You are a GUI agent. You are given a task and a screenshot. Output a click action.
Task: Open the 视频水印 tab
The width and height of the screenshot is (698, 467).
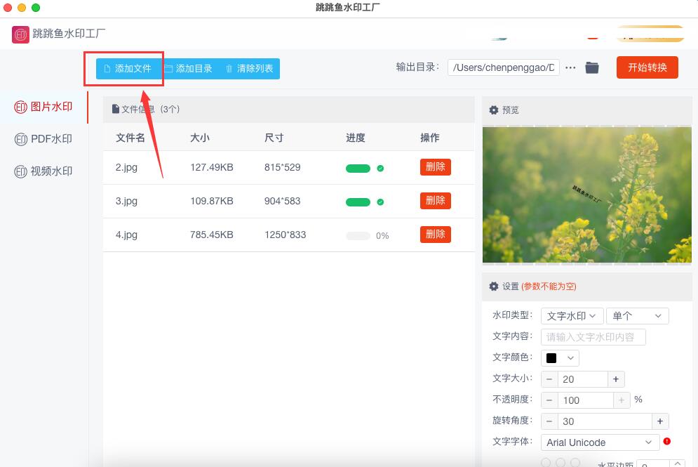pos(43,171)
